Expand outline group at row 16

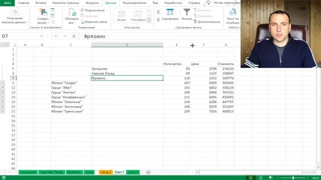[x=3, y=92]
